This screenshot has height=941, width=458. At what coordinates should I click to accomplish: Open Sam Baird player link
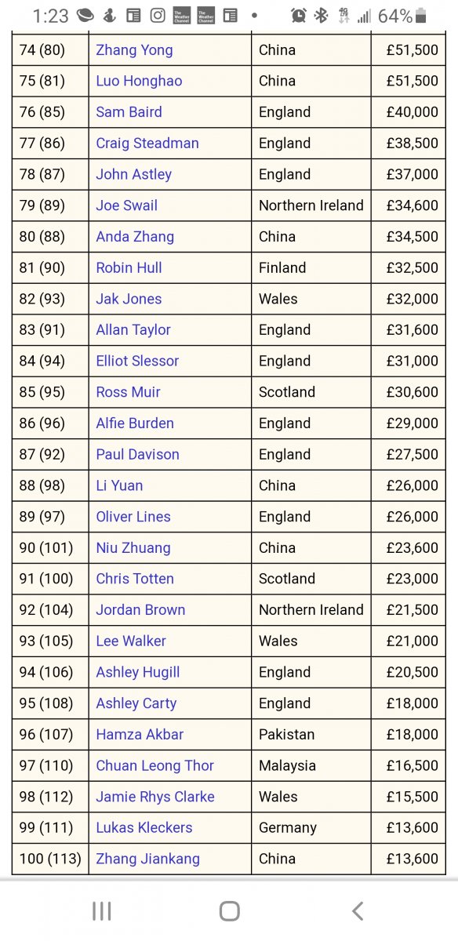tap(129, 112)
